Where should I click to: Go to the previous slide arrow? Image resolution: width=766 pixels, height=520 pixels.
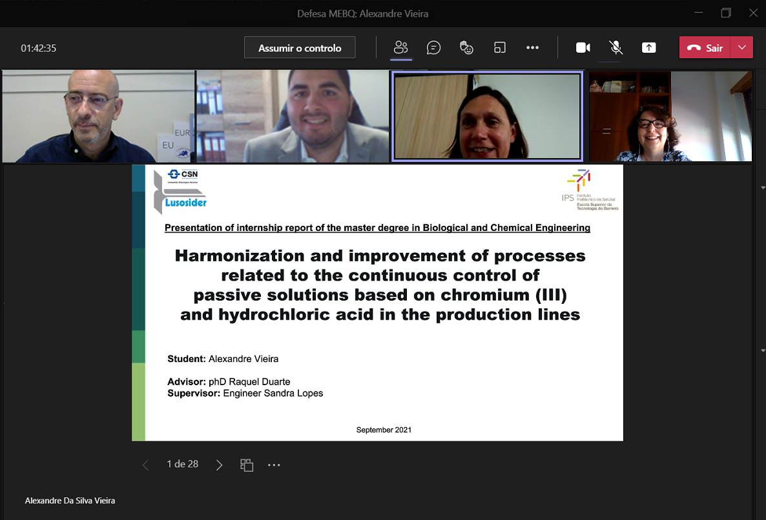pos(145,465)
